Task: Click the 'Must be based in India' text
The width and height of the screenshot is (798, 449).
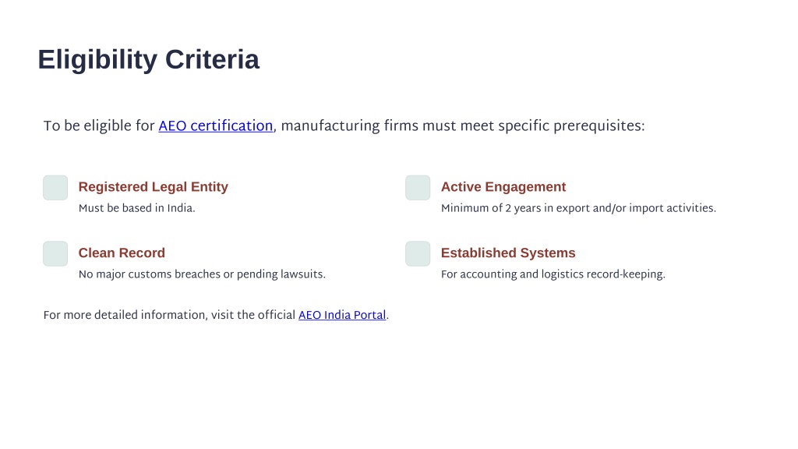Action: [137, 208]
